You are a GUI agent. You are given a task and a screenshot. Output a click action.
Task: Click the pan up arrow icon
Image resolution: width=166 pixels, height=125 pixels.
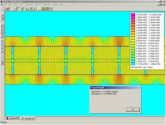click(x=2, y=41)
